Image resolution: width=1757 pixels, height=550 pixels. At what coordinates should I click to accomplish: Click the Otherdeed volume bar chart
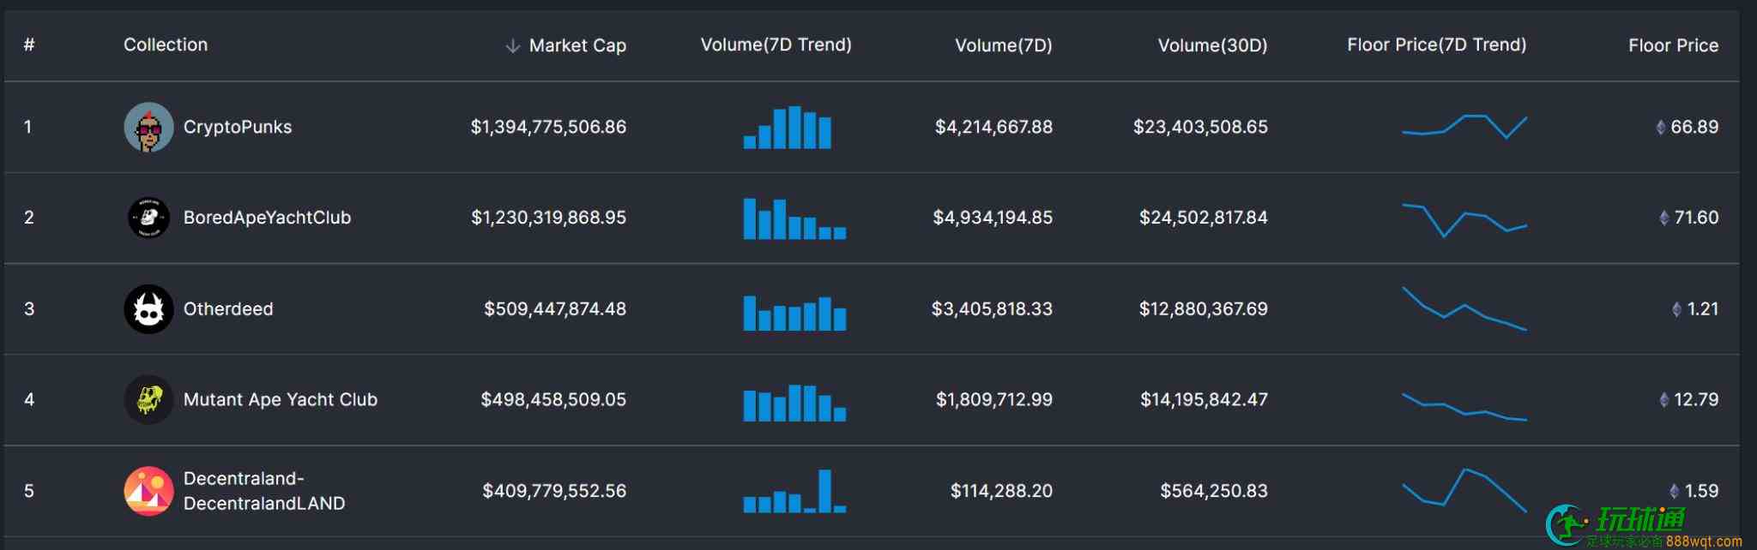pos(794,313)
